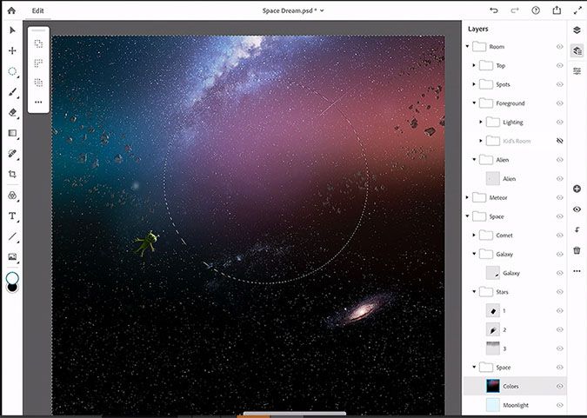Select the Stars layer named 2

[x=515, y=329]
